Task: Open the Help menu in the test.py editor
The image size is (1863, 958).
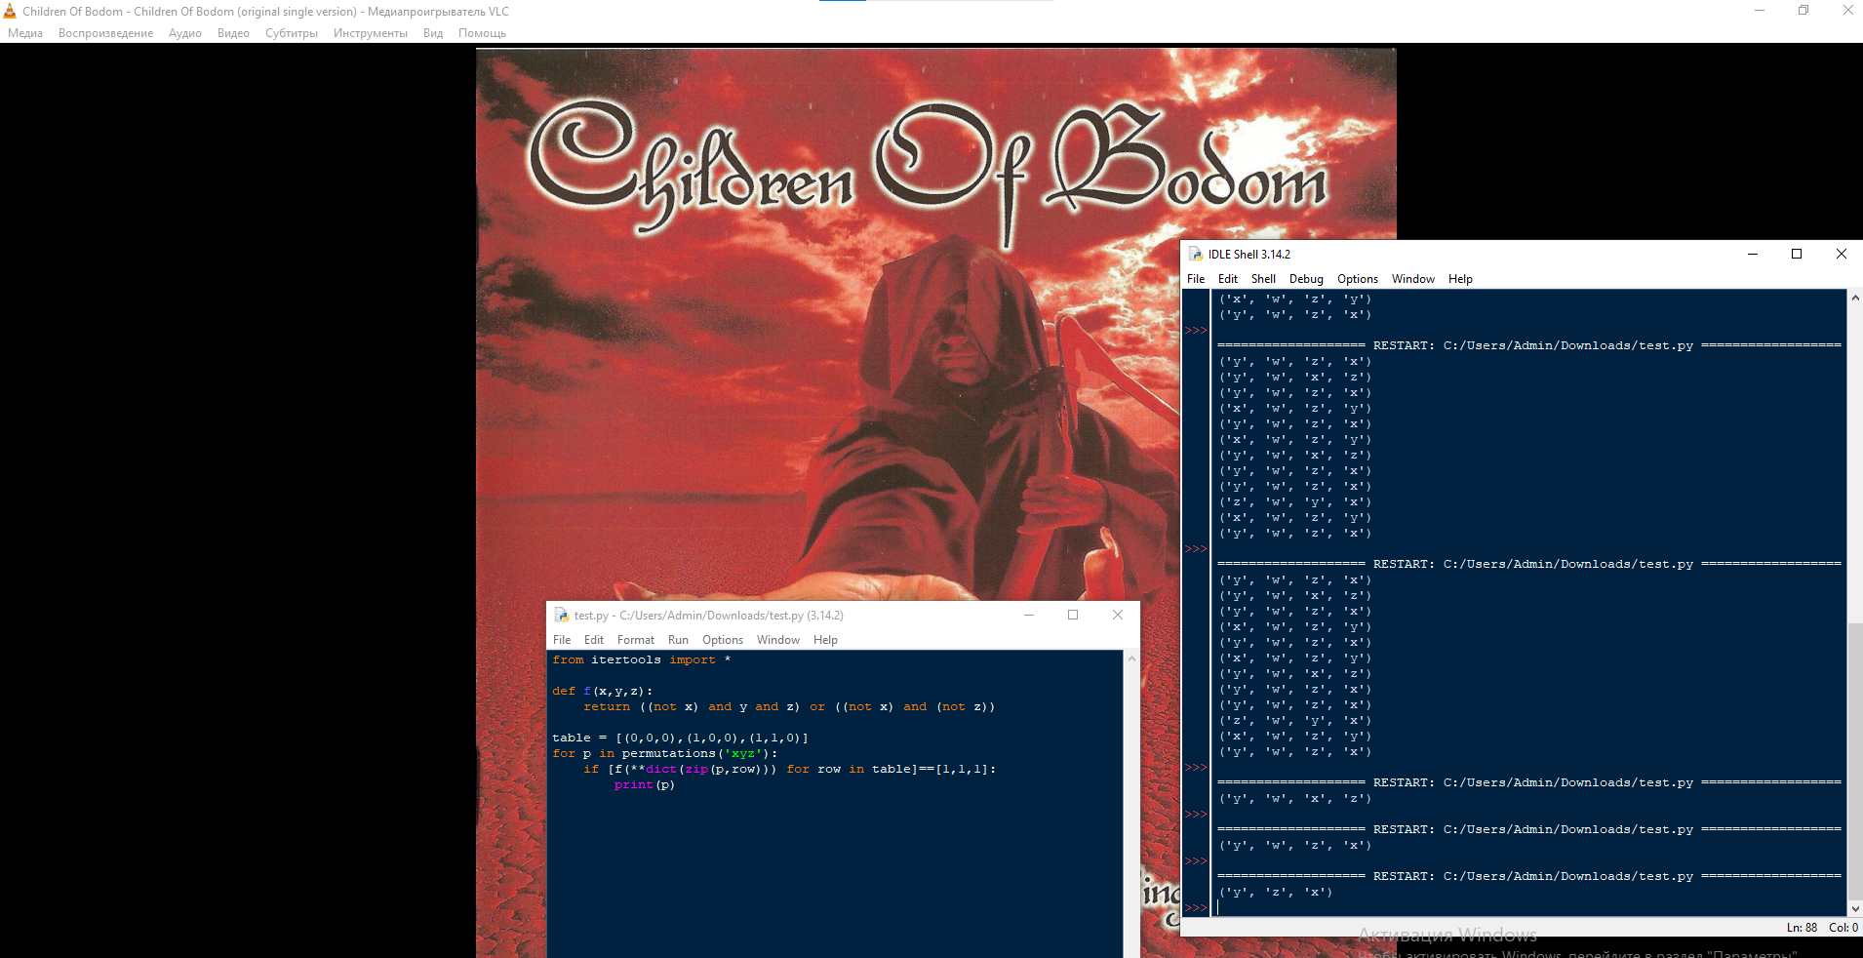Action: [825, 640]
